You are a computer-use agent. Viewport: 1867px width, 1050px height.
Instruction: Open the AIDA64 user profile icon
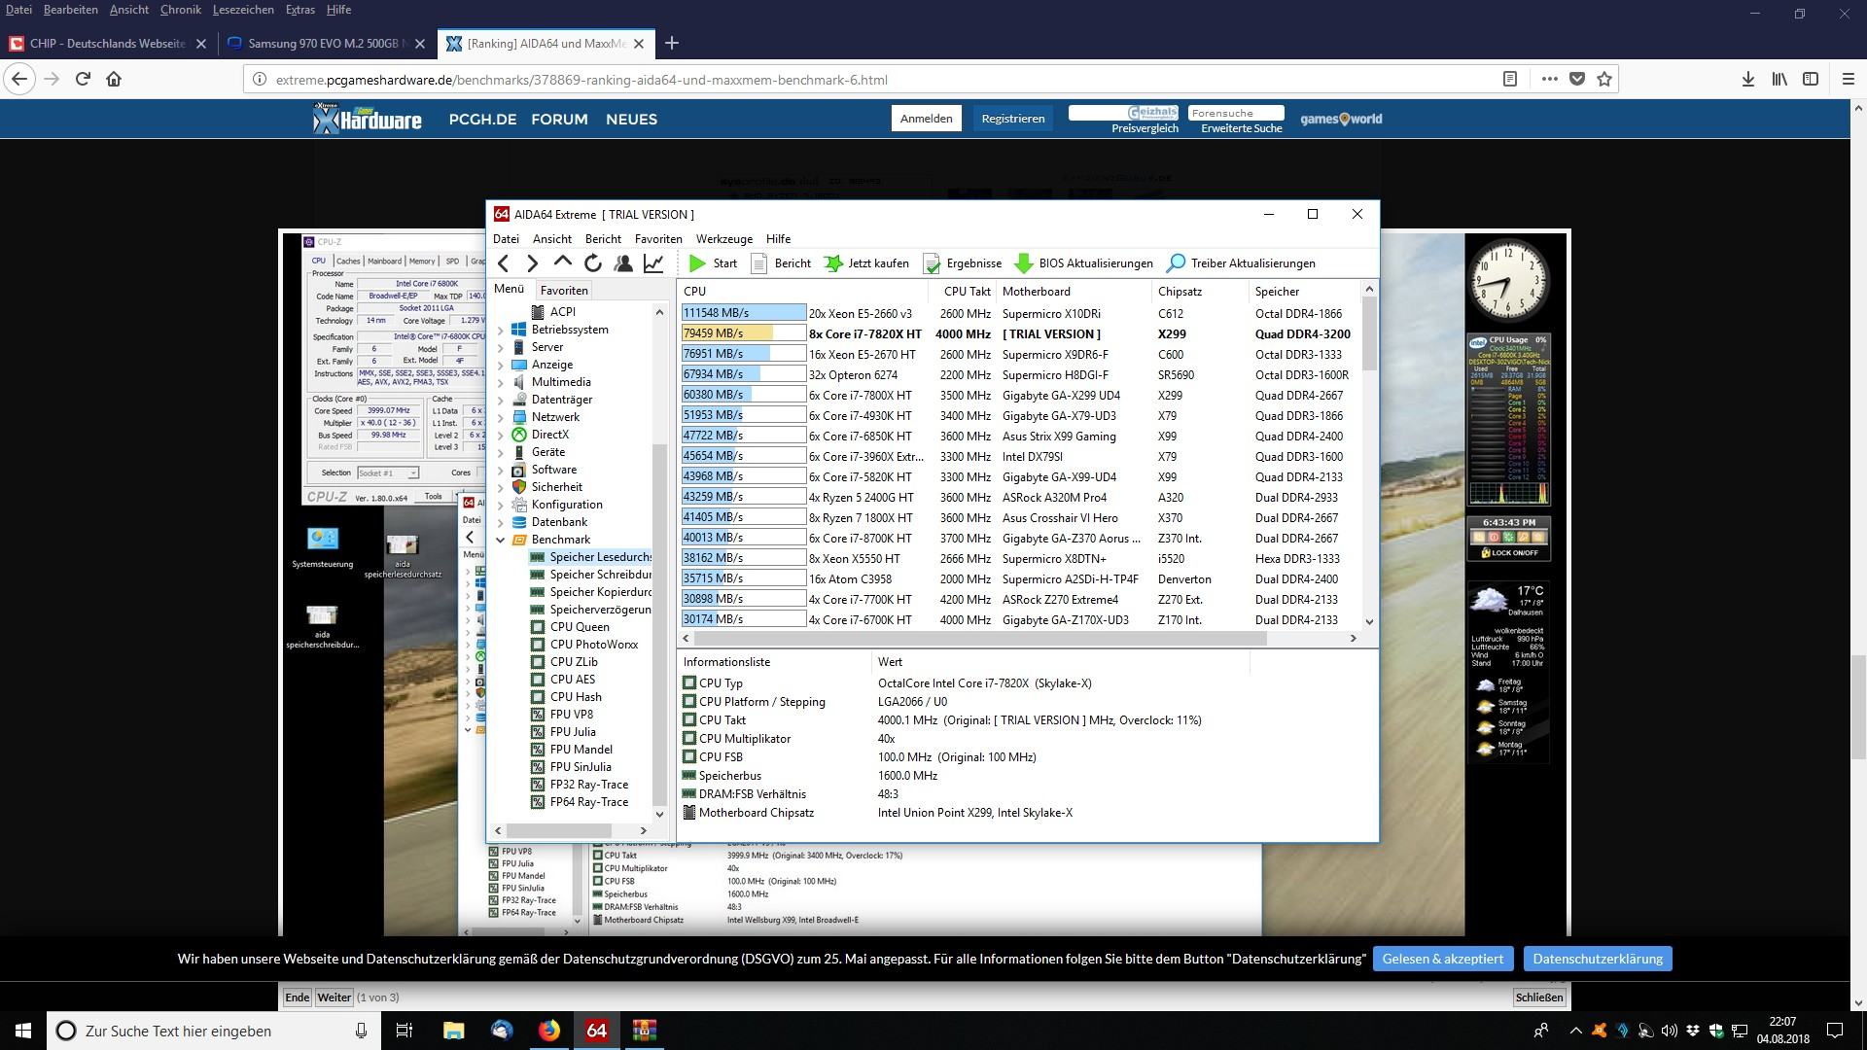click(623, 263)
